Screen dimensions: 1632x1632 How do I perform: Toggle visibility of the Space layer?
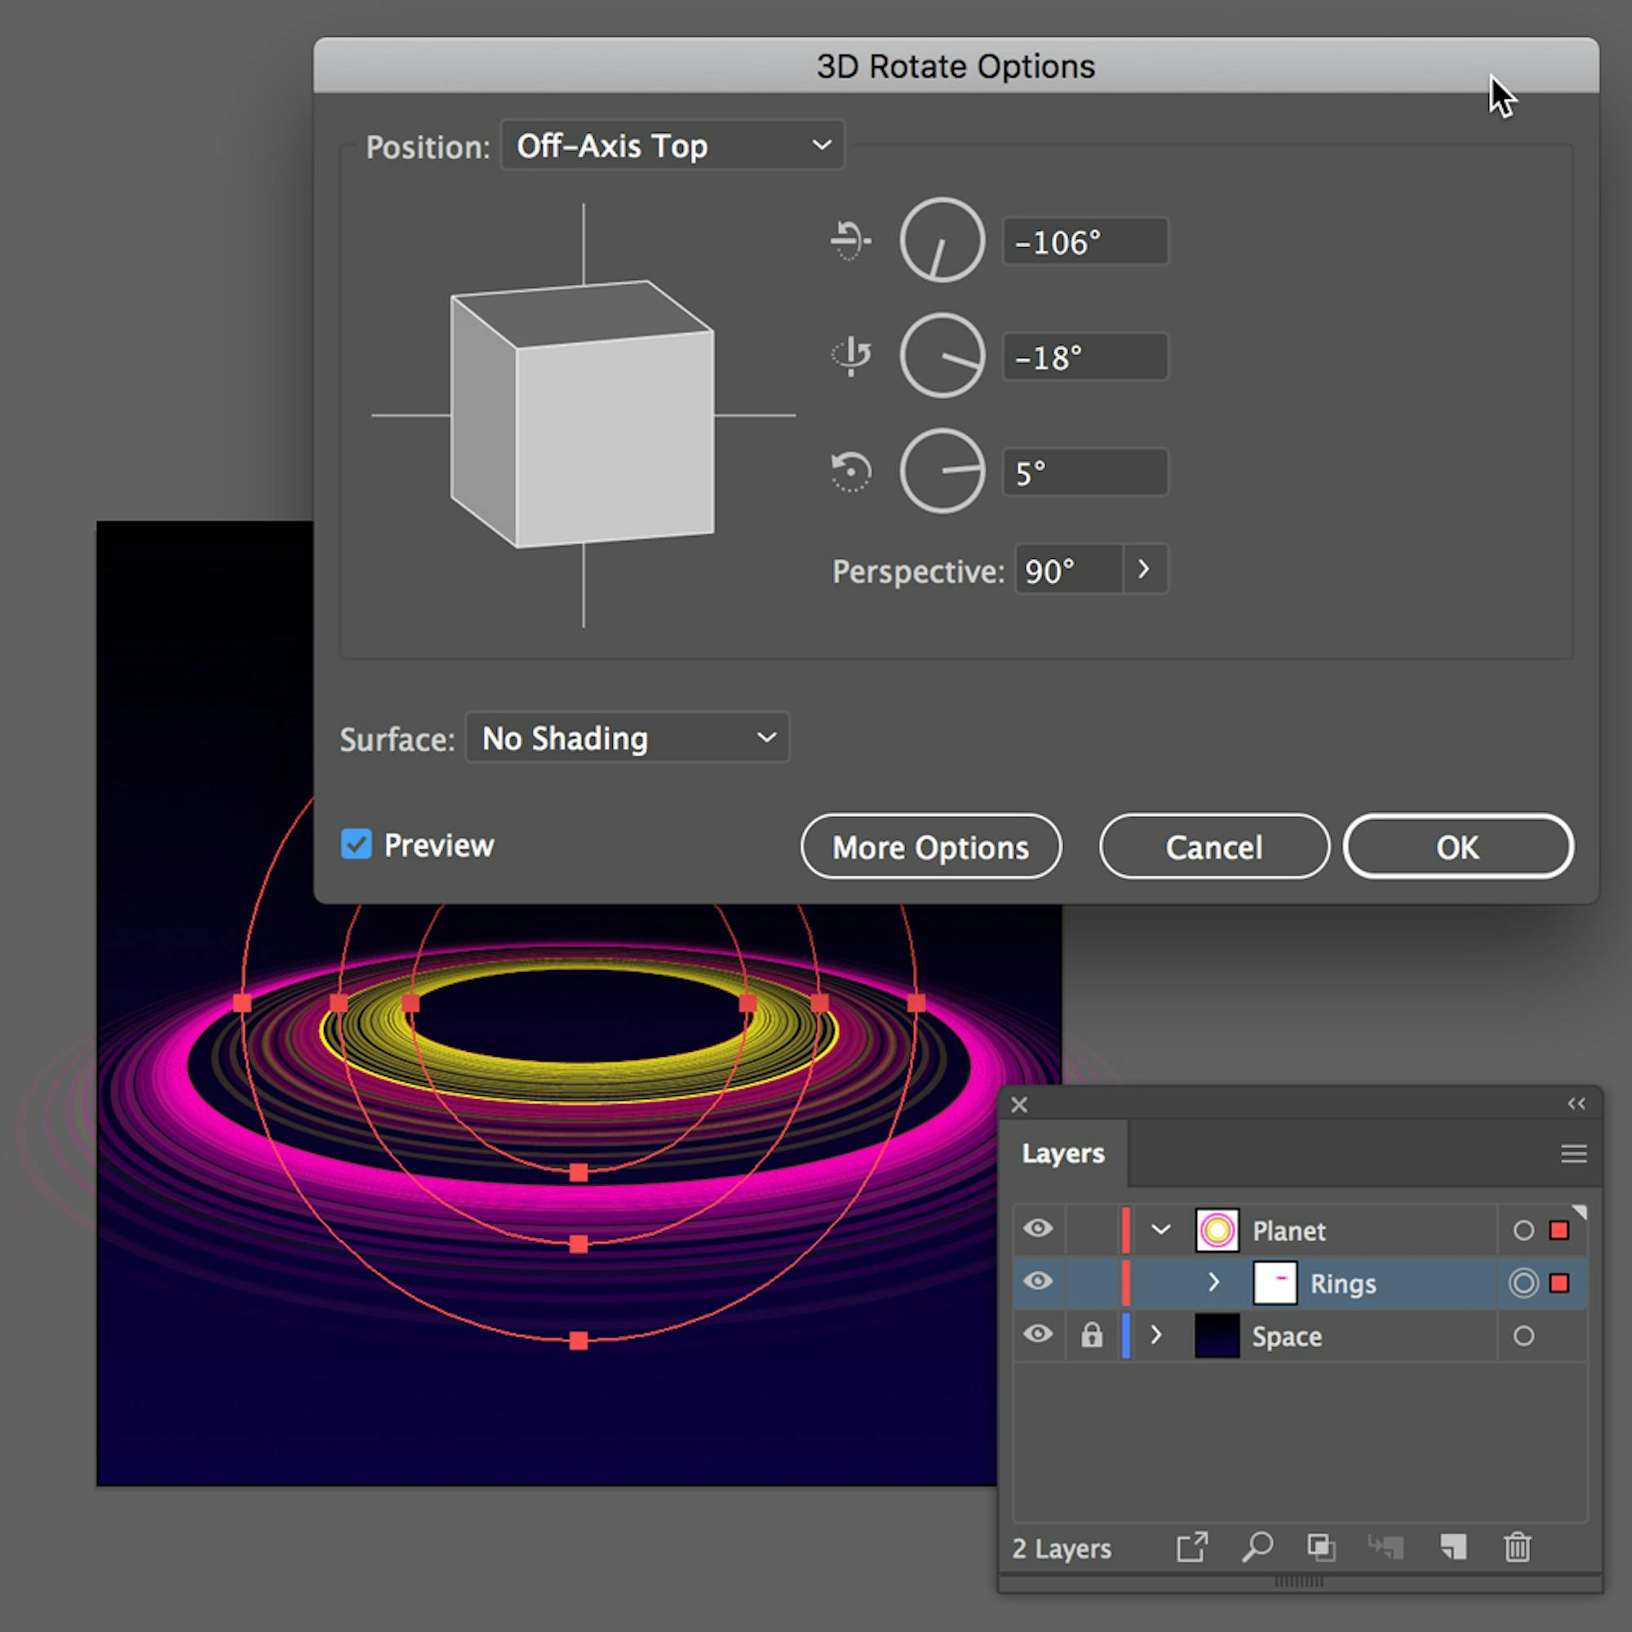point(1038,1336)
